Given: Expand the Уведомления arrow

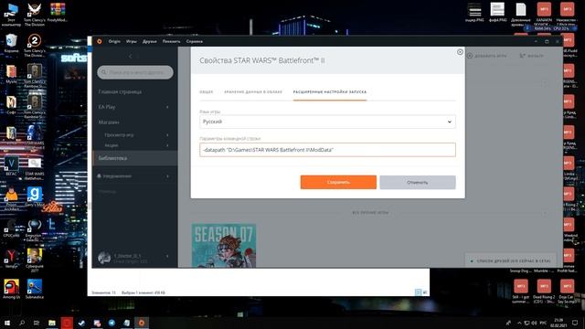Looking at the screenshot, I should pos(167,176).
